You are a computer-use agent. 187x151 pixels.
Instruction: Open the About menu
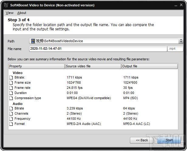click(22, 13)
